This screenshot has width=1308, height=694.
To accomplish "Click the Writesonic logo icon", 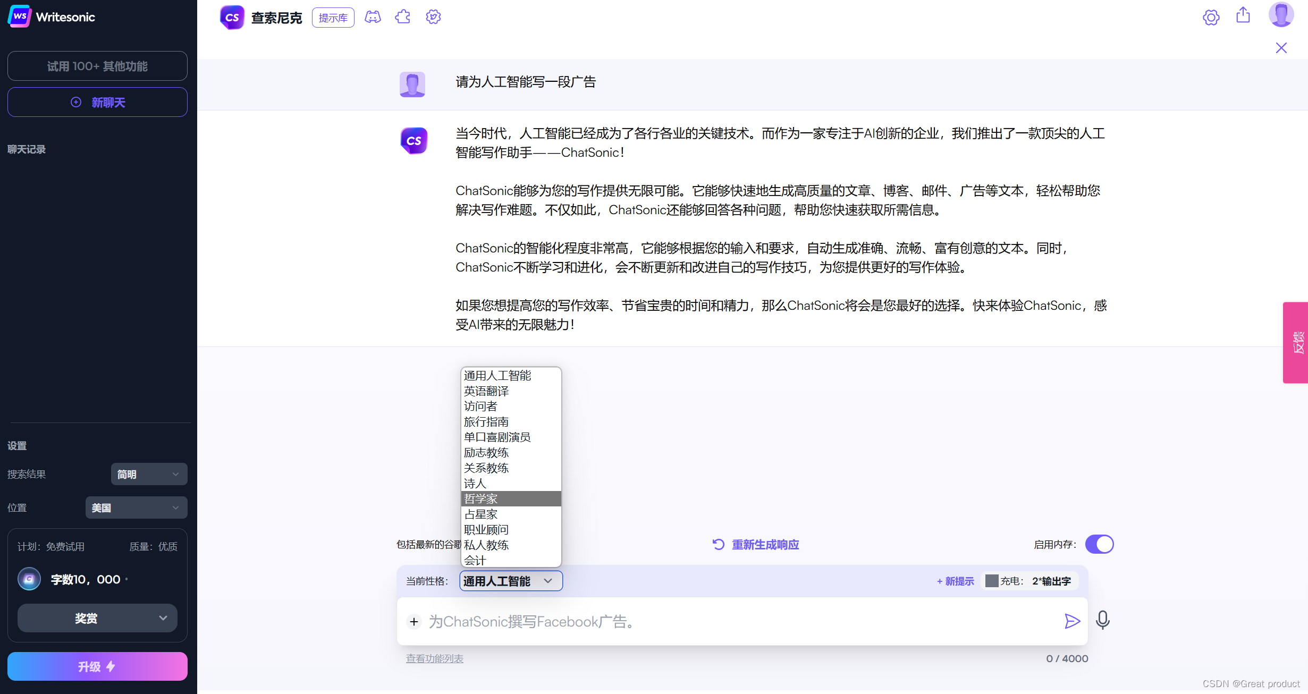I will point(20,16).
